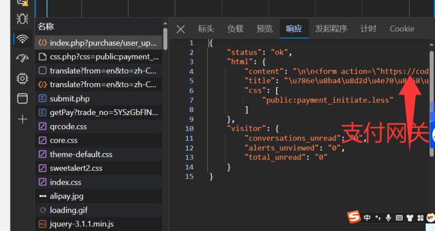Click the stylesheet icon beside core.css
Screen dimensions: 435x231
point(42,140)
